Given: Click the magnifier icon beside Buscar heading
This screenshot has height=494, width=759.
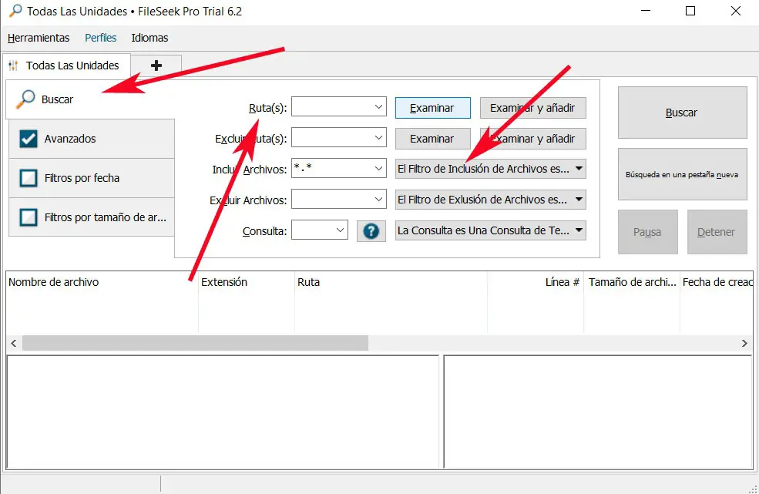Looking at the screenshot, I should click(25, 99).
